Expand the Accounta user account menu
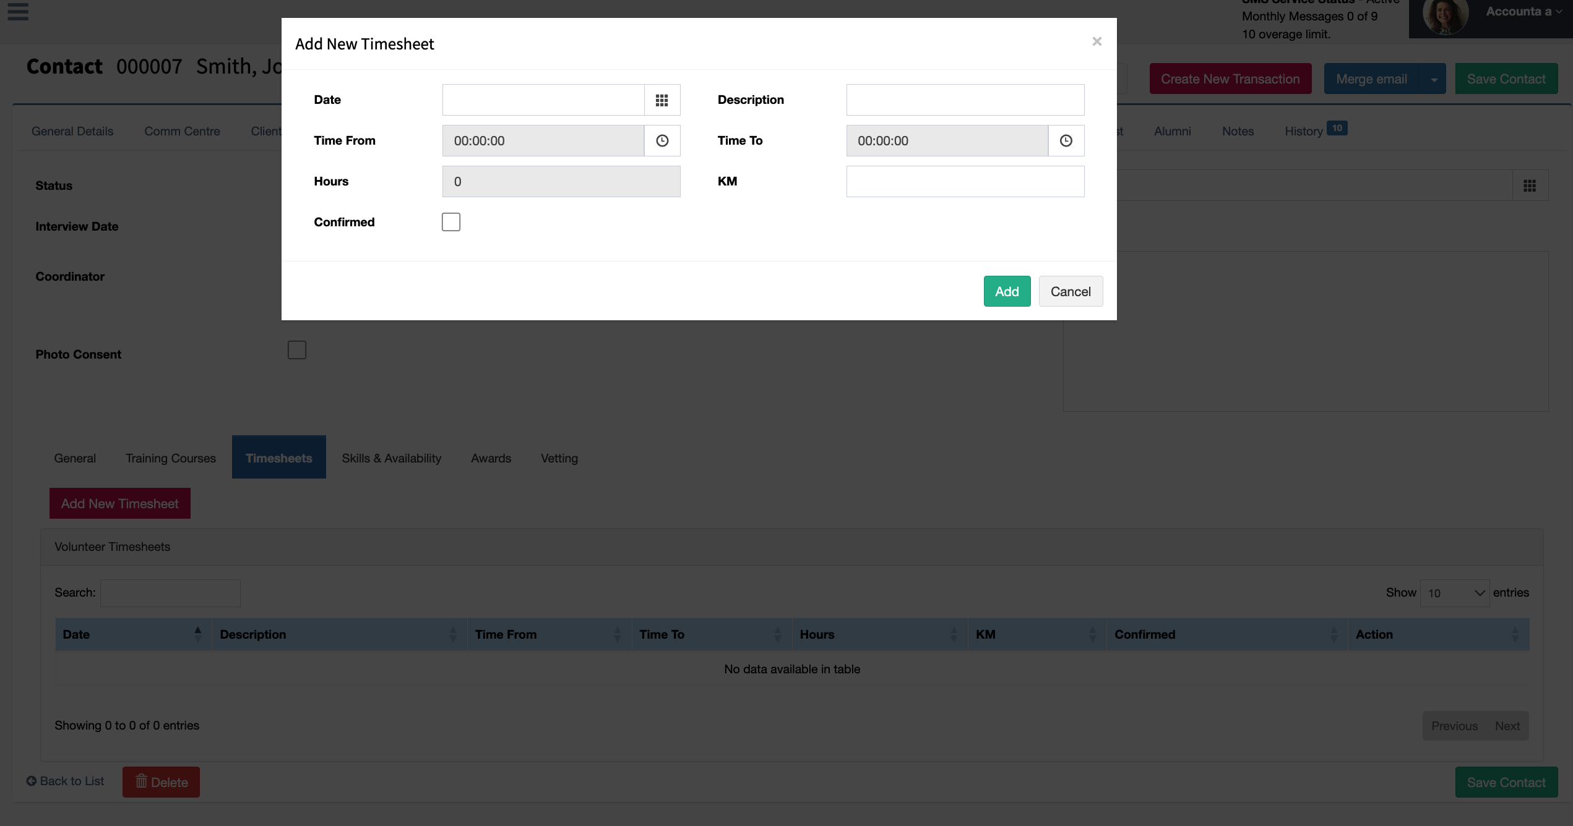The width and height of the screenshot is (1573, 826). point(1524,12)
